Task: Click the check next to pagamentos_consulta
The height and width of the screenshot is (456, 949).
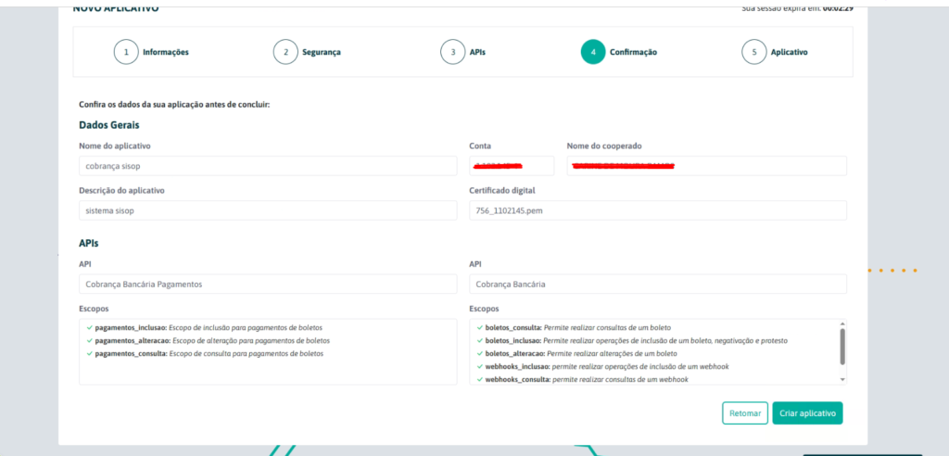Action: pos(89,354)
